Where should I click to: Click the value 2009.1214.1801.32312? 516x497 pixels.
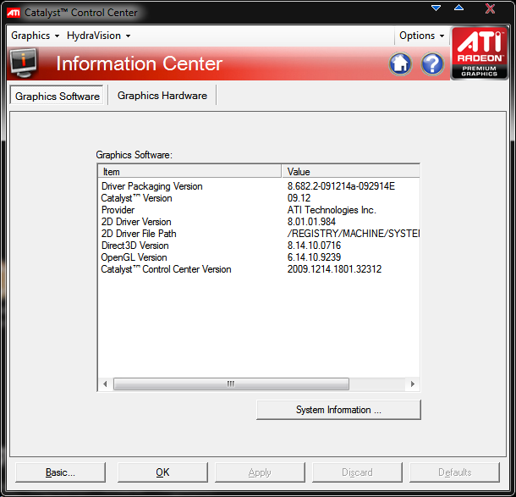click(x=334, y=269)
